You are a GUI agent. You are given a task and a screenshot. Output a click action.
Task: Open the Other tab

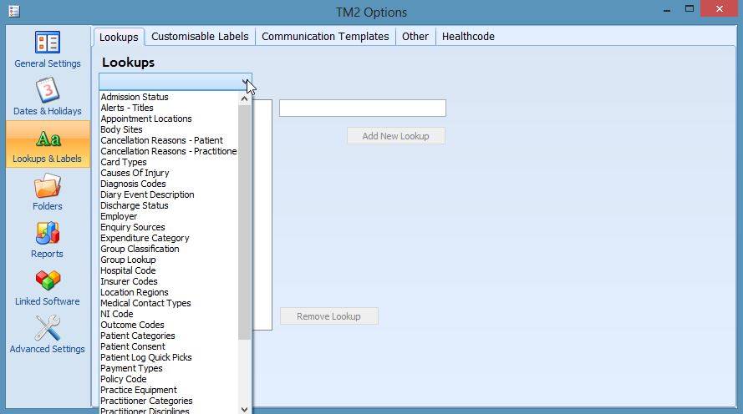click(415, 37)
